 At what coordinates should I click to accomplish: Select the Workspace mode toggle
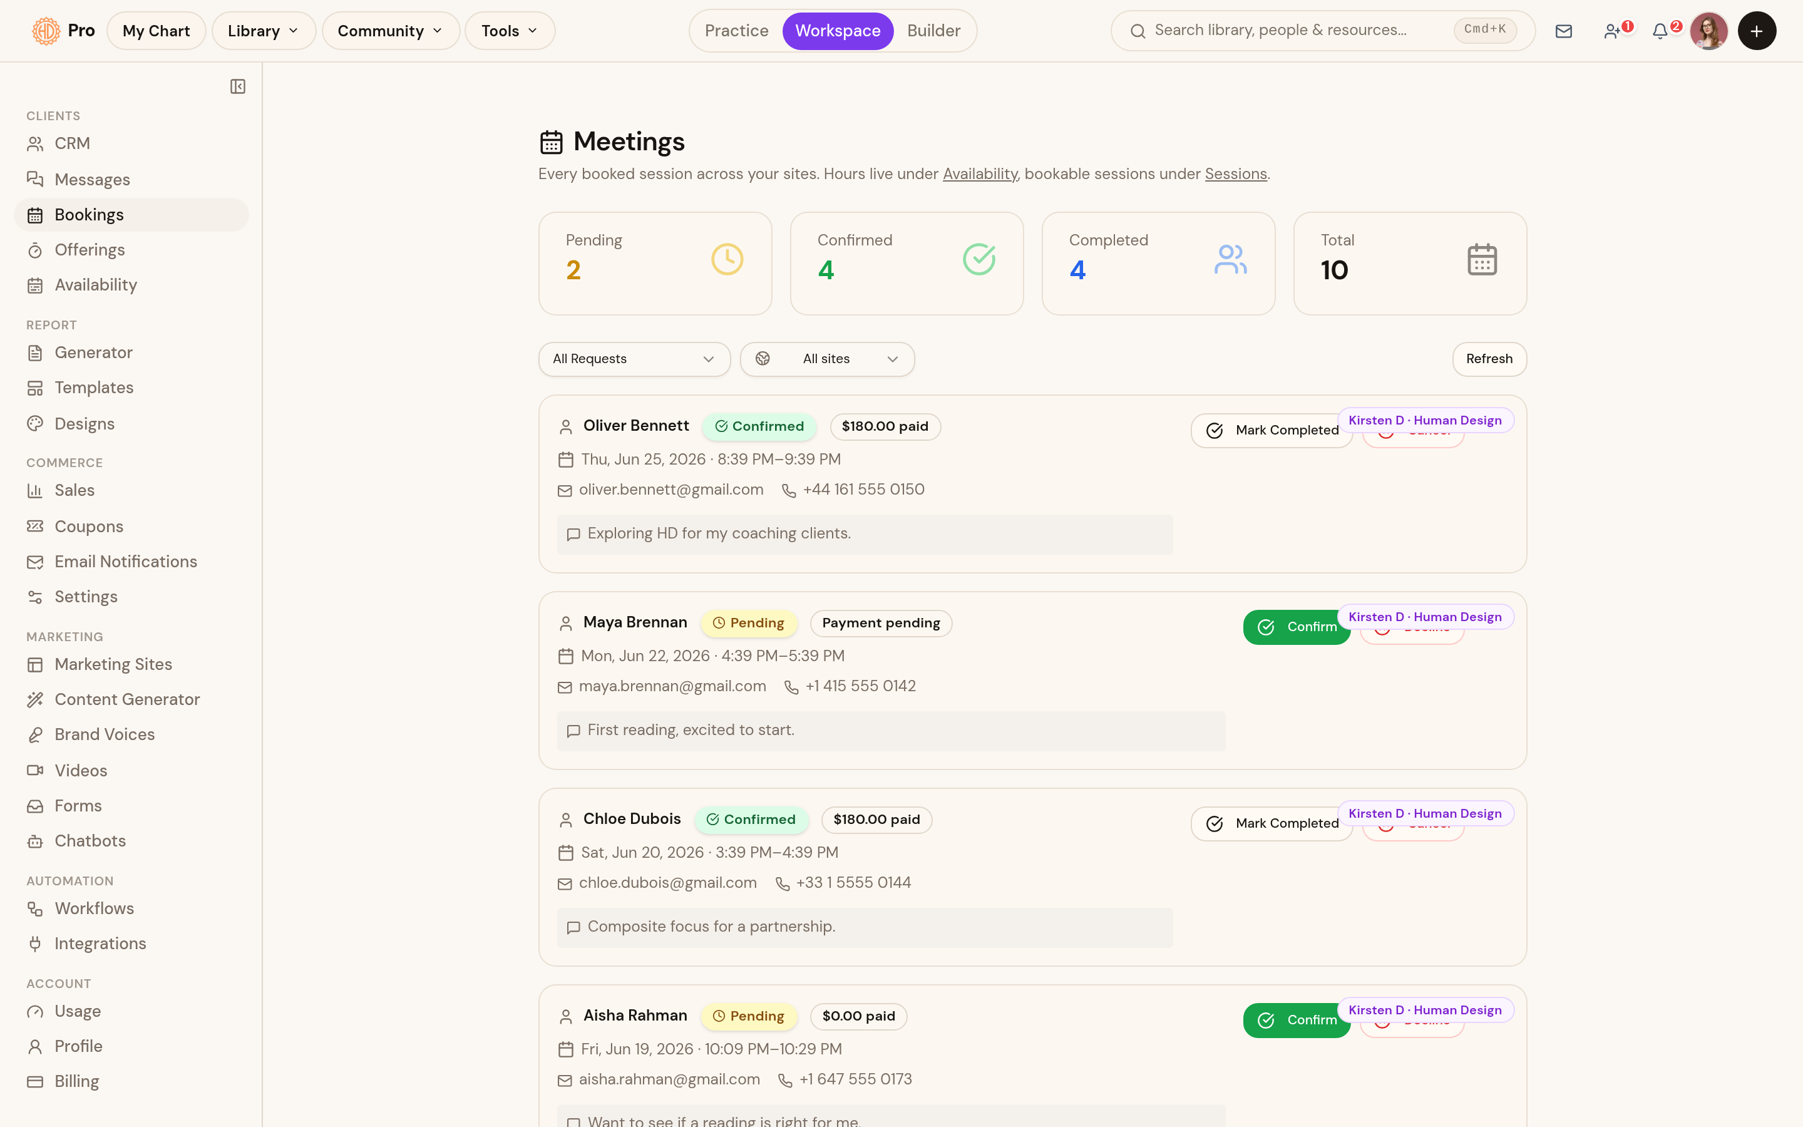838,31
